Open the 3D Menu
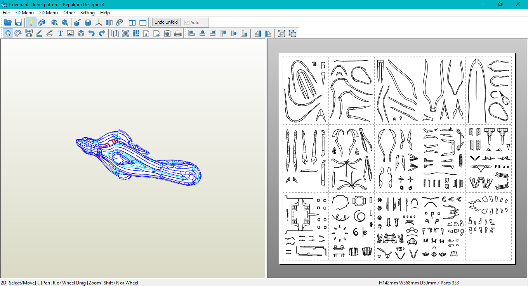 click(24, 13)
